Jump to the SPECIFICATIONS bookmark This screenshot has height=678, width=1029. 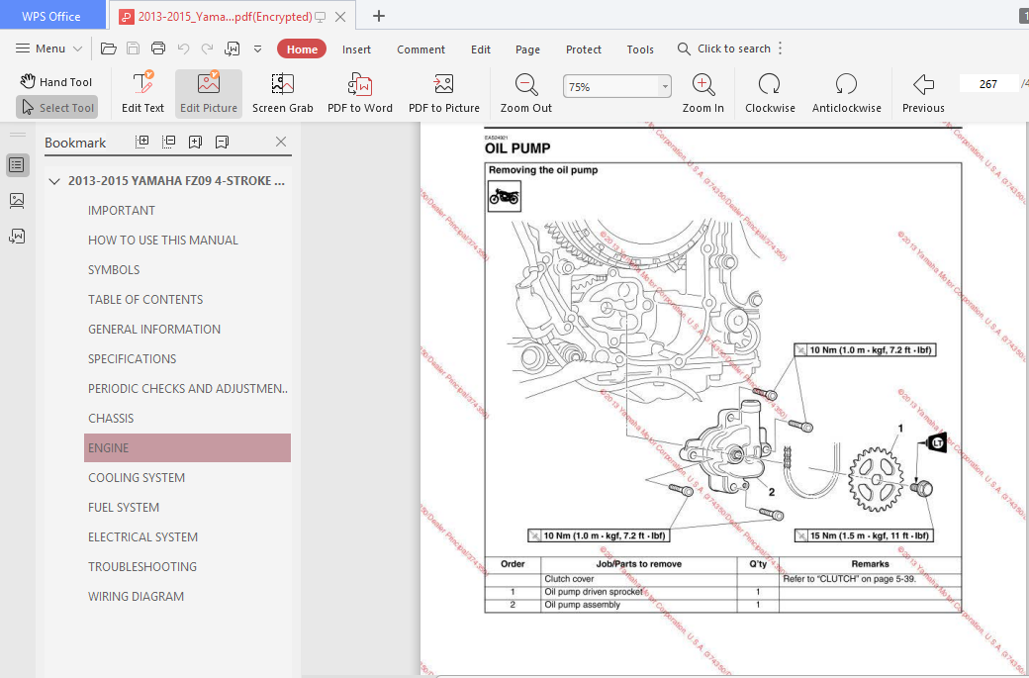coord(132,359)
